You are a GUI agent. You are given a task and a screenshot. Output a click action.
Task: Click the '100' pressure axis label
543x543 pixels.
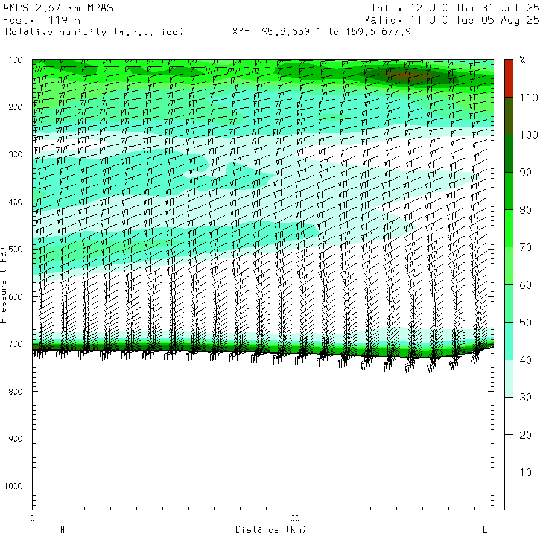point(16,60)
